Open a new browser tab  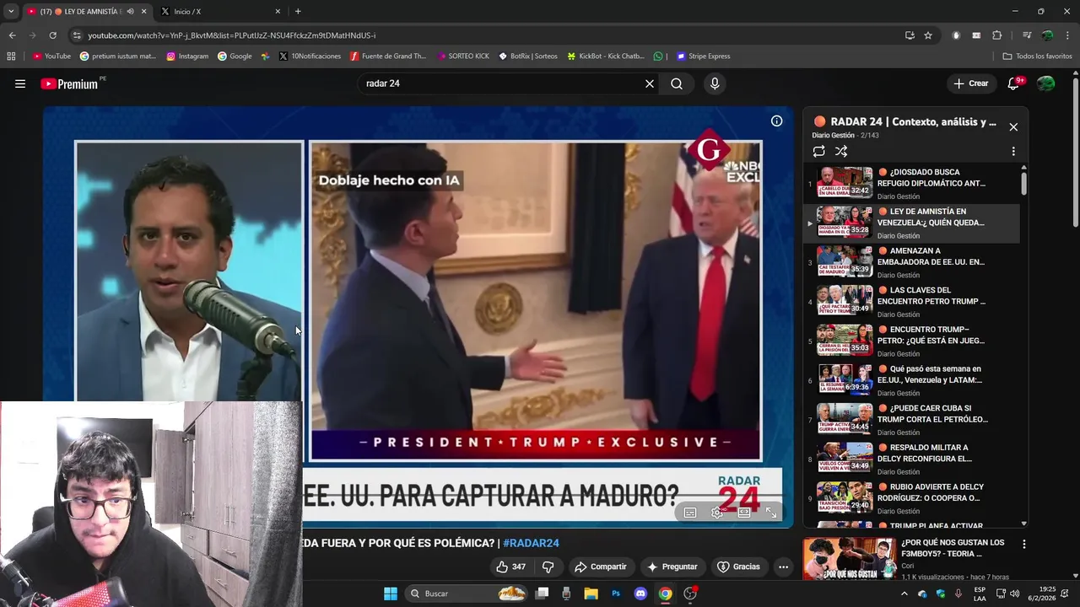click(298, 11)
